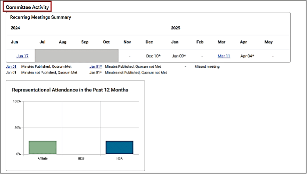The height and width of the screenshot is (174, 307).
Task: Click the HEU axis label under chart
Action: coord(81,159)
